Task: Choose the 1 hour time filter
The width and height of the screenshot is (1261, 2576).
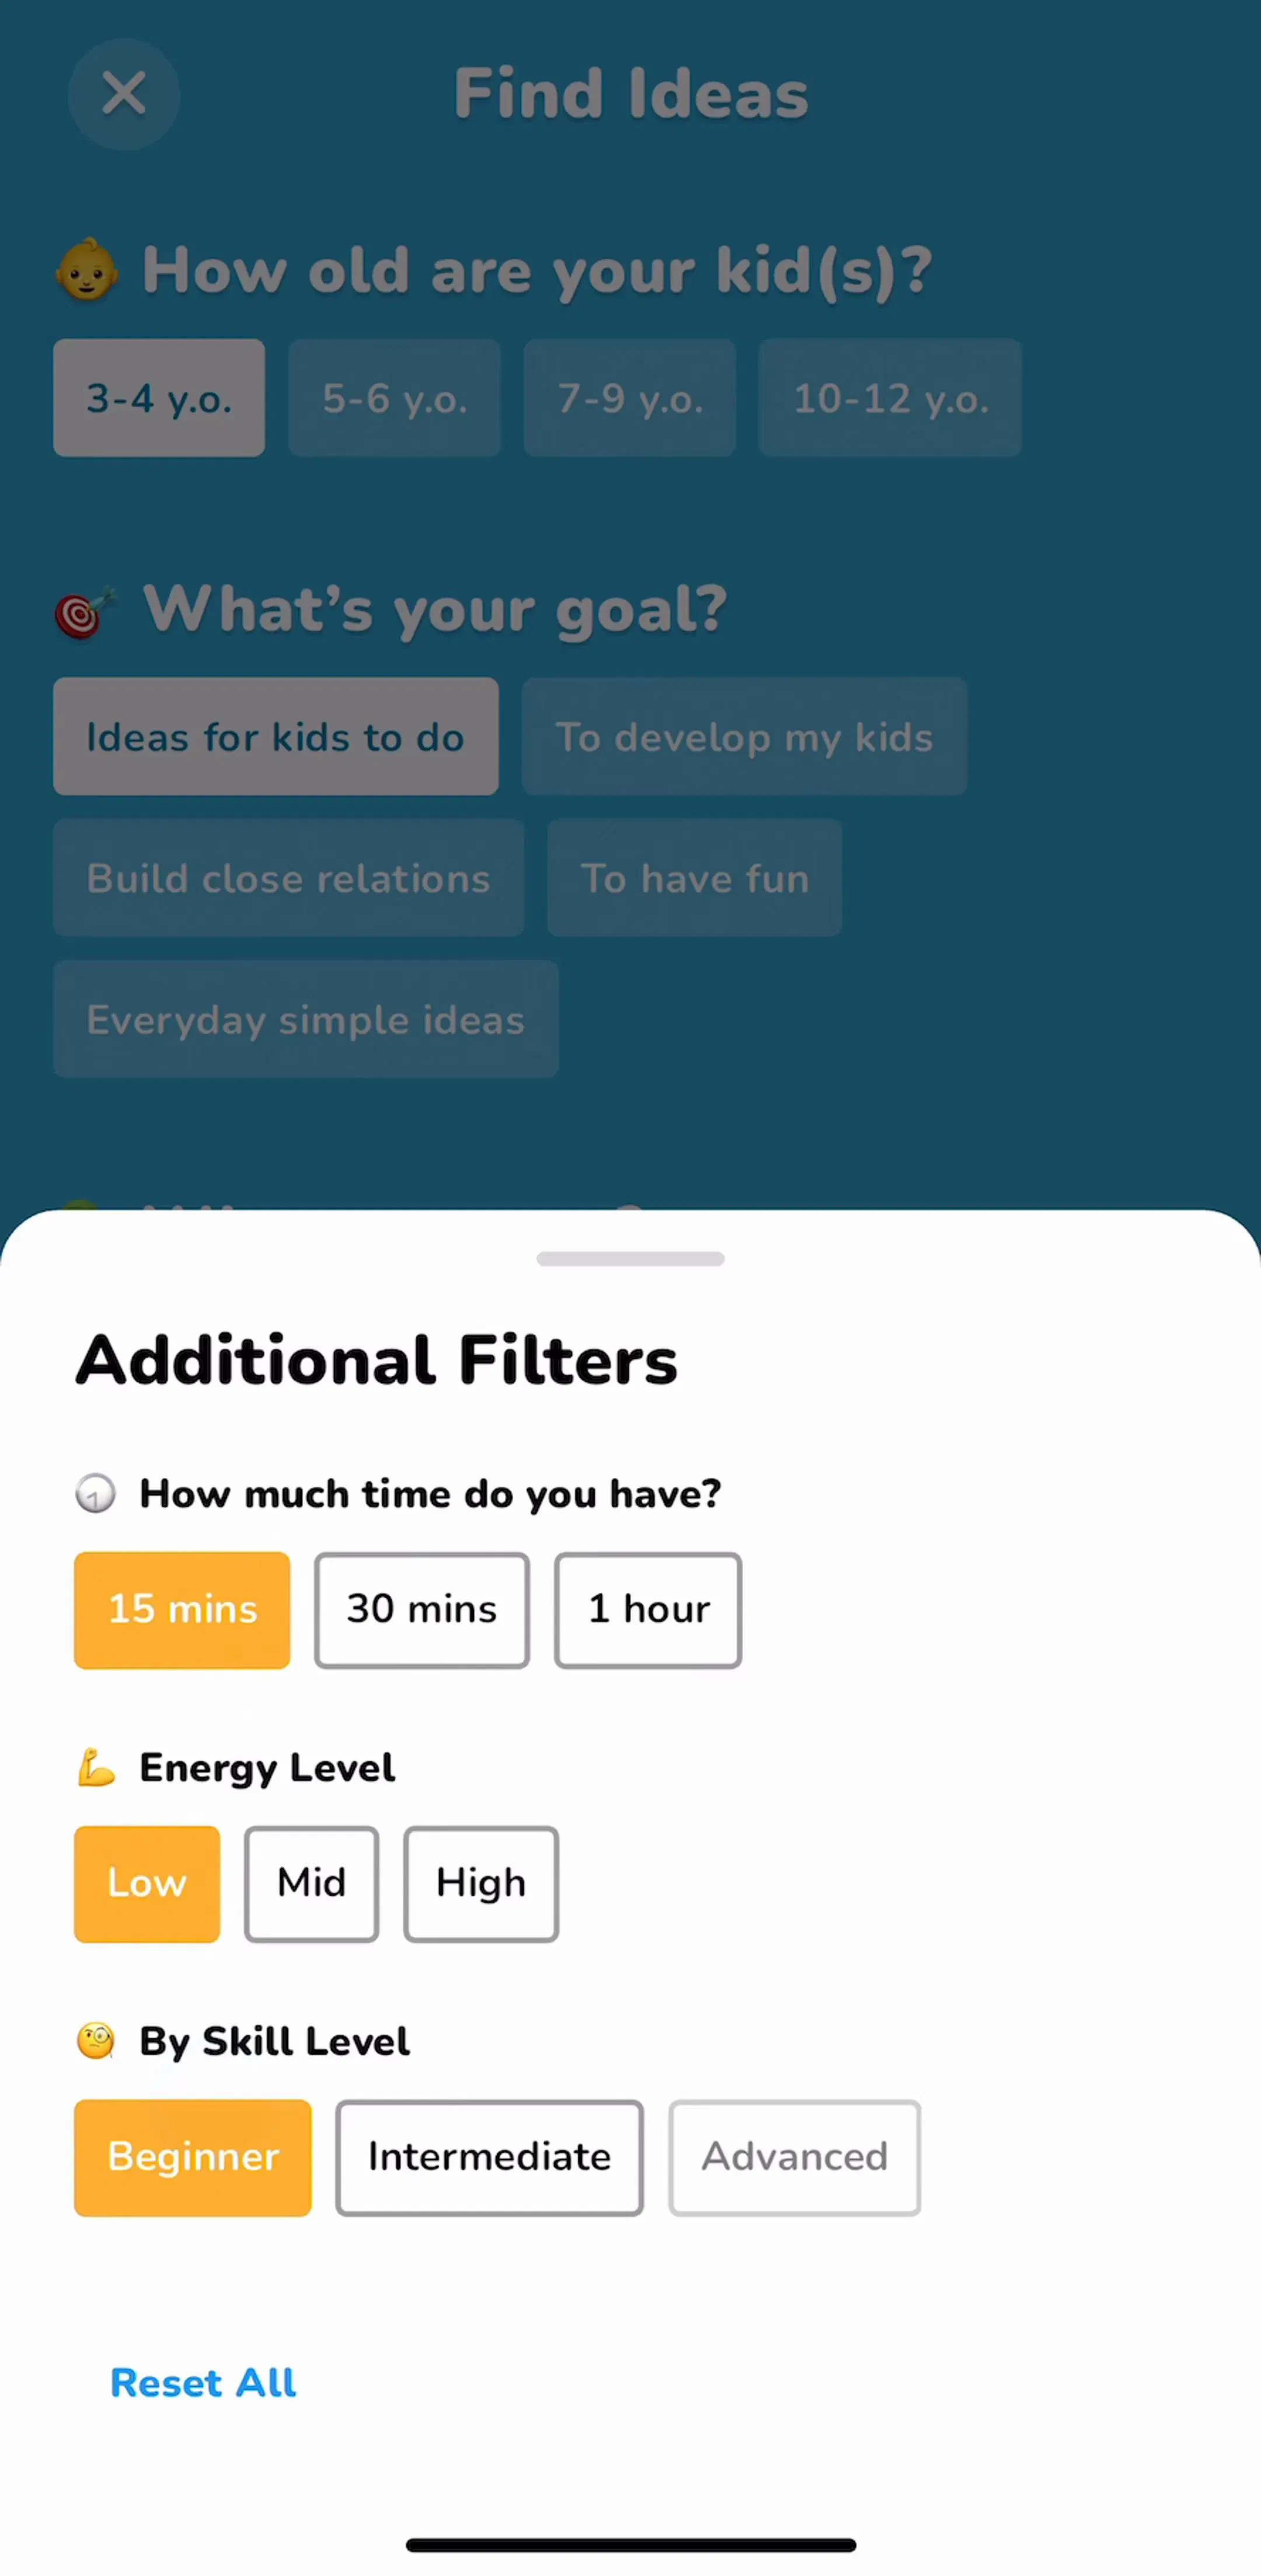Action: [x=648, y=1610]
